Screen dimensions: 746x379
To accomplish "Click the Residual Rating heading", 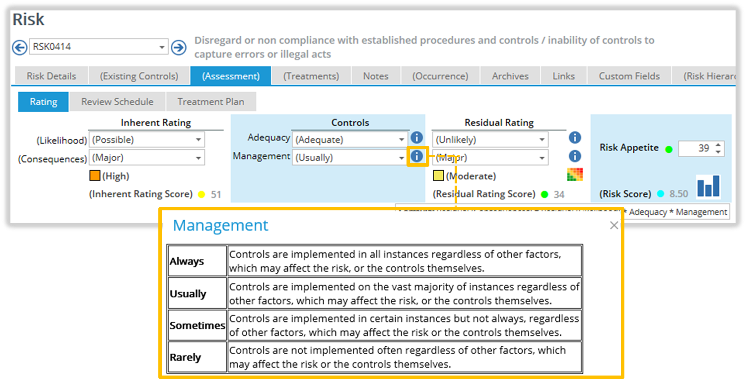I will coord(499,123).
